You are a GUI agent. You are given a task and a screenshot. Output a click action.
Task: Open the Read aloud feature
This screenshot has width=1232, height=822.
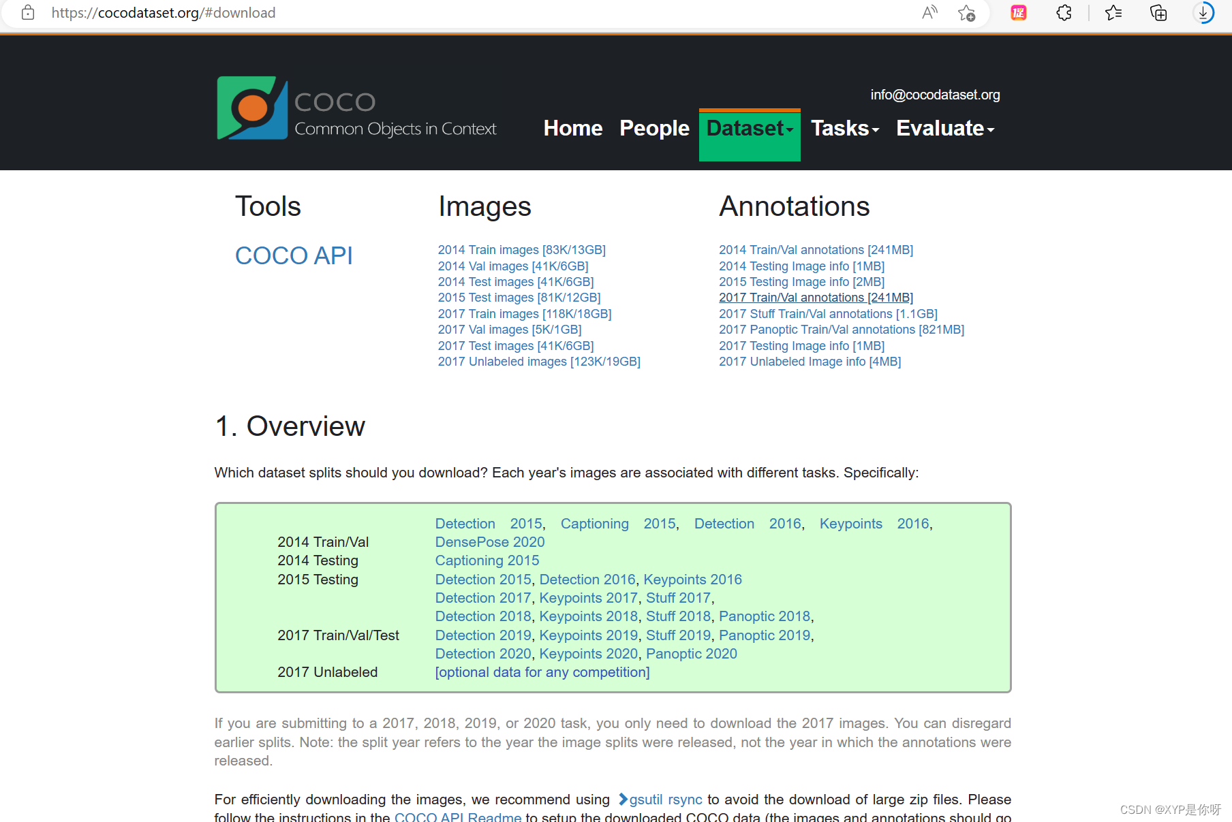(929, 12)
